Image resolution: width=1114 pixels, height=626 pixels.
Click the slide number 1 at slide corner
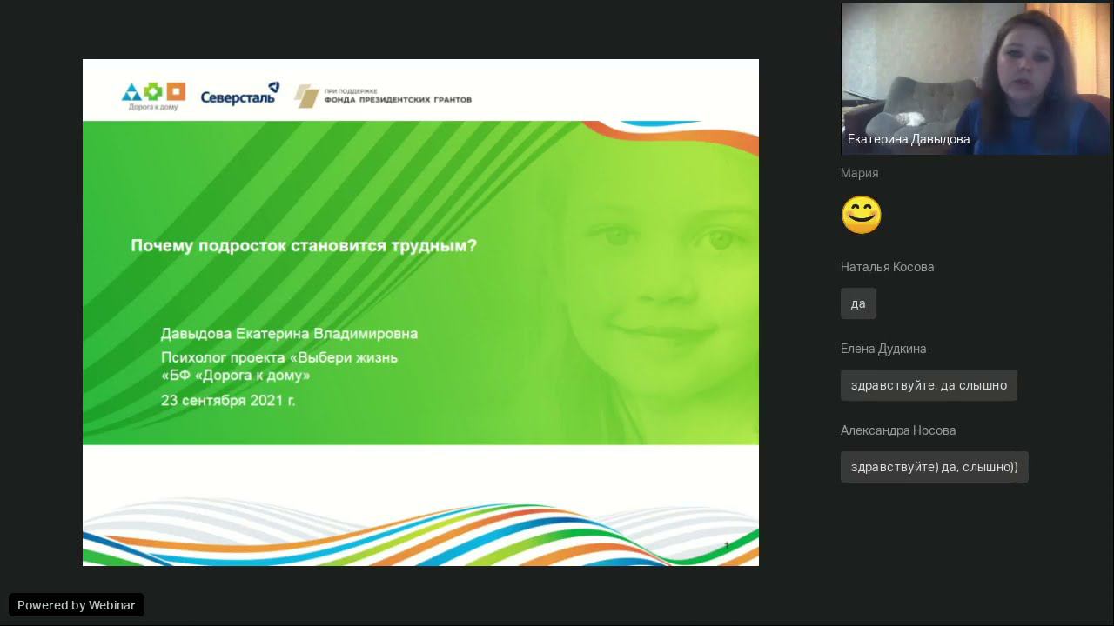(727, 546)
